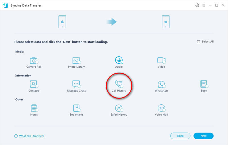Select the Notes icon
The image size is (228, 145).
pyautogui.click(x=34, y=108)
